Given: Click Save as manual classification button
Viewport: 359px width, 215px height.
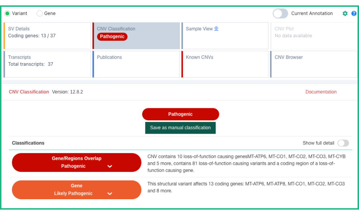Looking at the screenshot, I should [180, 128].
